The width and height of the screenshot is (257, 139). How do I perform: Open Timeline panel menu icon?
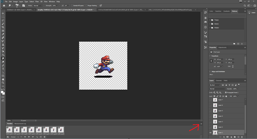click(x=201, y=124)
